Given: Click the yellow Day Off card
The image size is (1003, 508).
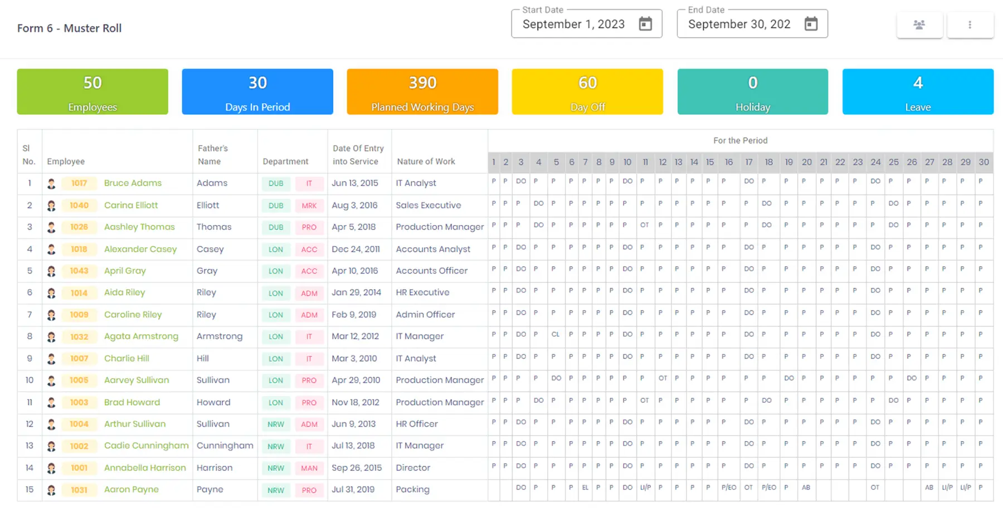Looking at the screenshot, I should [x=587, y=92].
